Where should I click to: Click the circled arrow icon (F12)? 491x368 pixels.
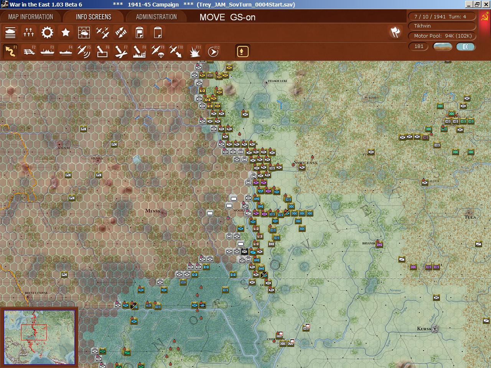213,51
